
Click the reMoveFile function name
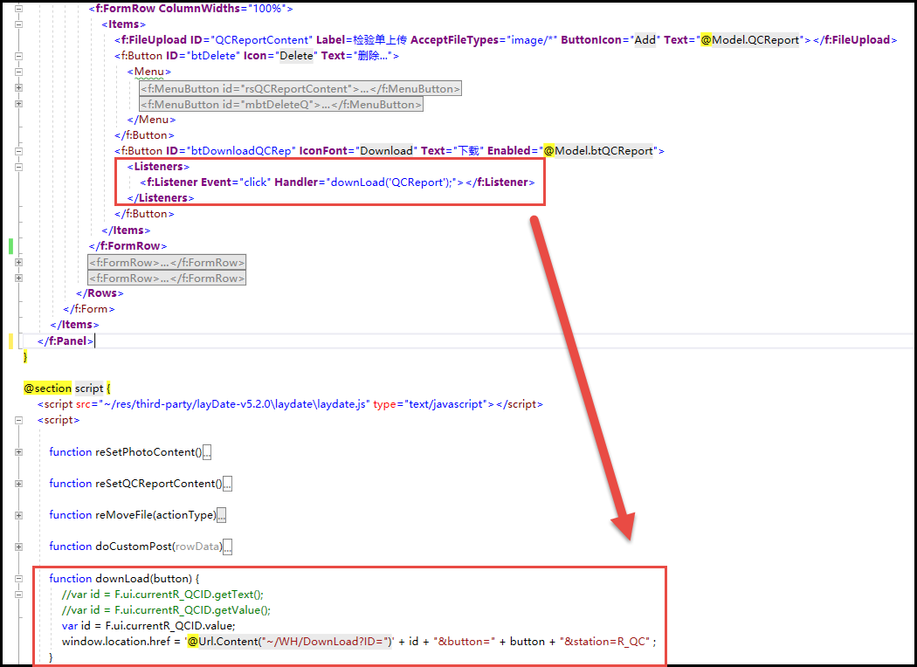click(123, 515)
